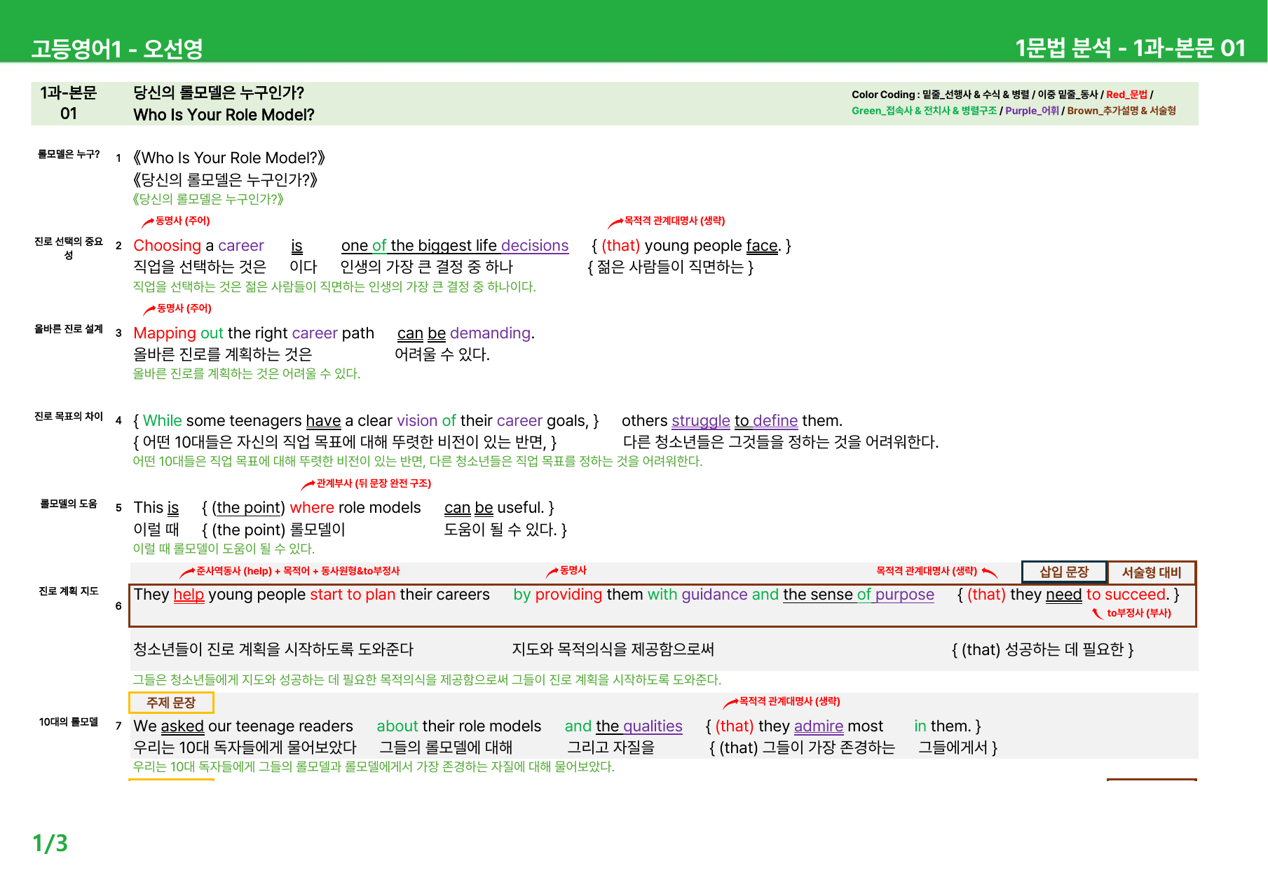Click the page indicator '1/3'
This screenshot has height=896, width=1268.
pyautogui.click(x=50, y=843)
